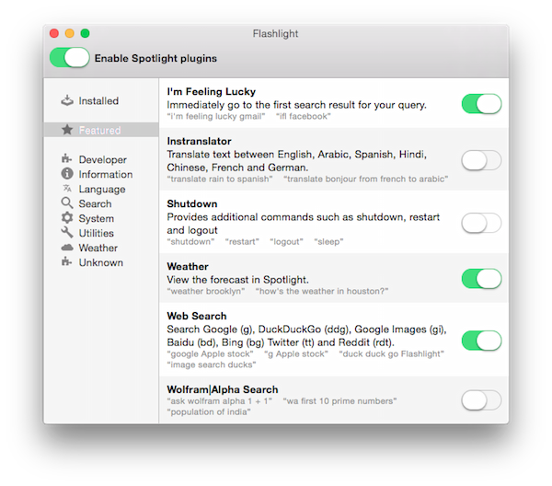Enable the Wolfram|Alpha Search plugin
The image size is (552, 486).
tap(481, 400)
